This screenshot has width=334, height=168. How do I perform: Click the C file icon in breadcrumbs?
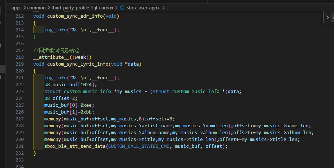pos(122,8)
